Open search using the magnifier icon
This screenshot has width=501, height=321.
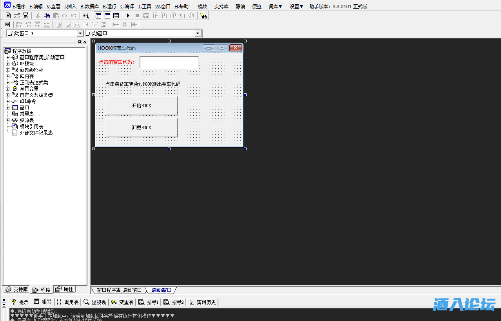[85, 15]
